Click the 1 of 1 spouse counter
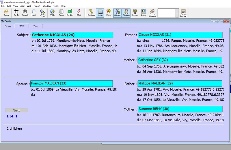The height and width of the screenshot is (150, 231). [12, 116]
